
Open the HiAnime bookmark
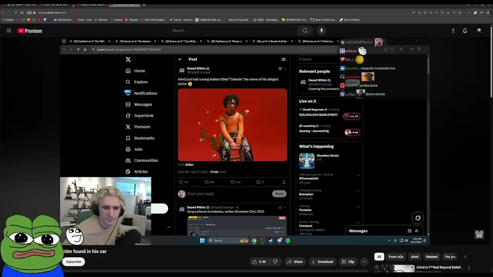[x=101, y=20]
